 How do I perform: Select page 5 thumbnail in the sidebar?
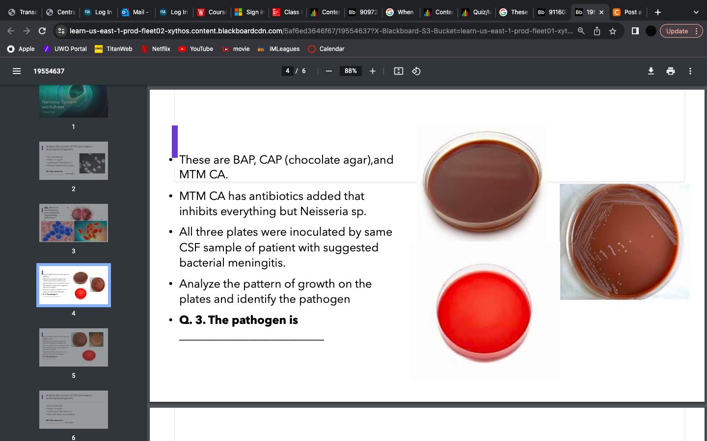coord(73,347)
